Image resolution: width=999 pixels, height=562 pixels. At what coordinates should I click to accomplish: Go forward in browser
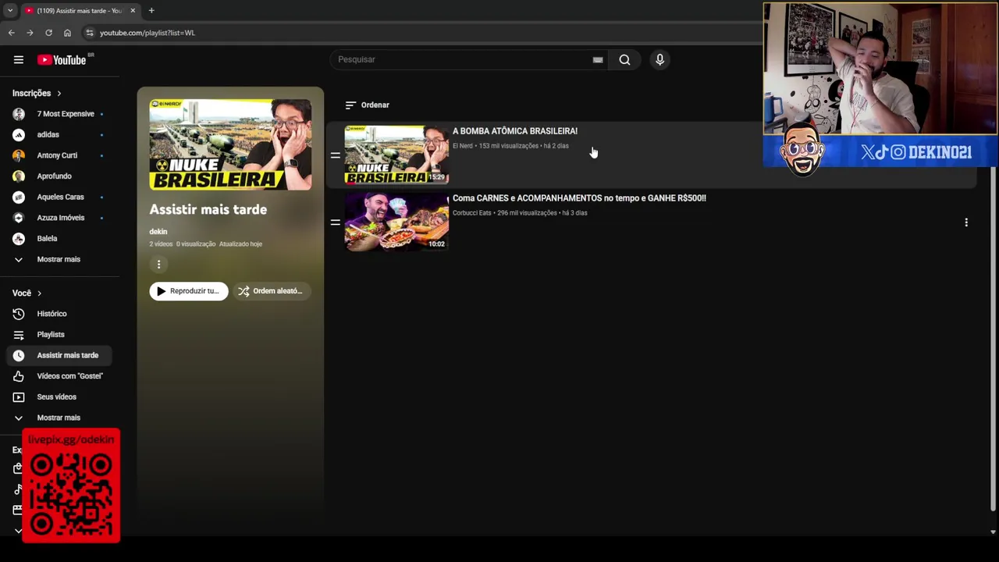[30, 33]
